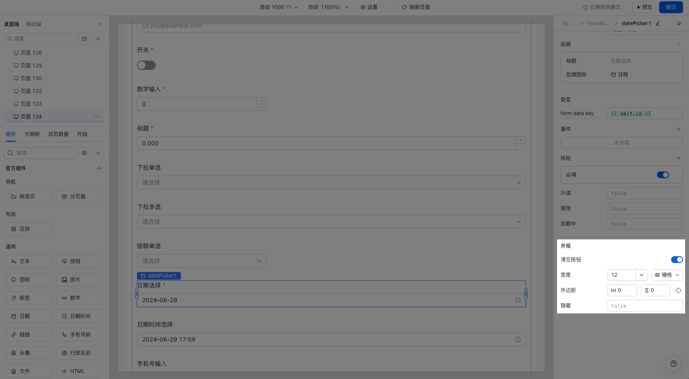Focus the horizontal 外边距 input

pyautogui.click(x=622, y=290)
